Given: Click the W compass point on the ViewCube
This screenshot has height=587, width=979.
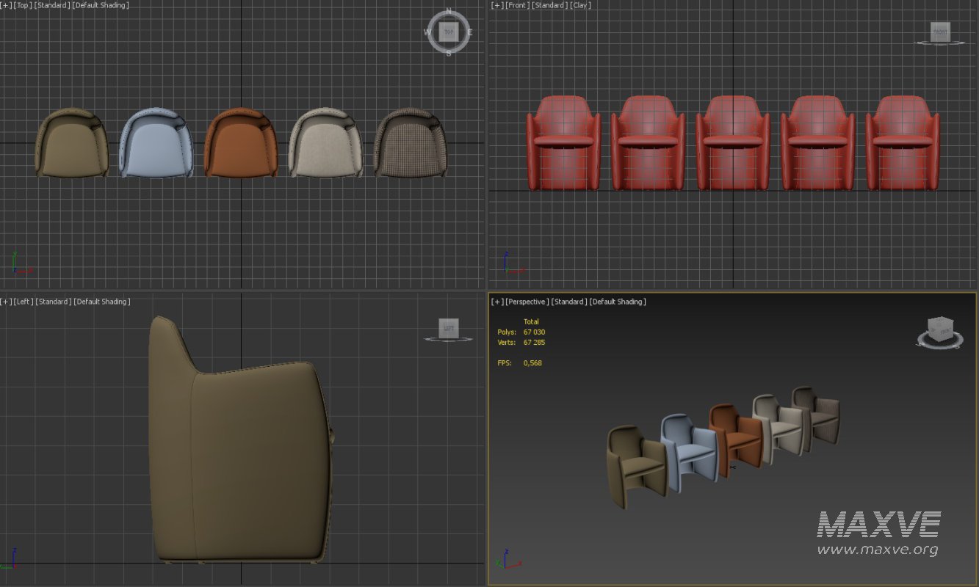Looking at the screenshot, I should 428,32.
